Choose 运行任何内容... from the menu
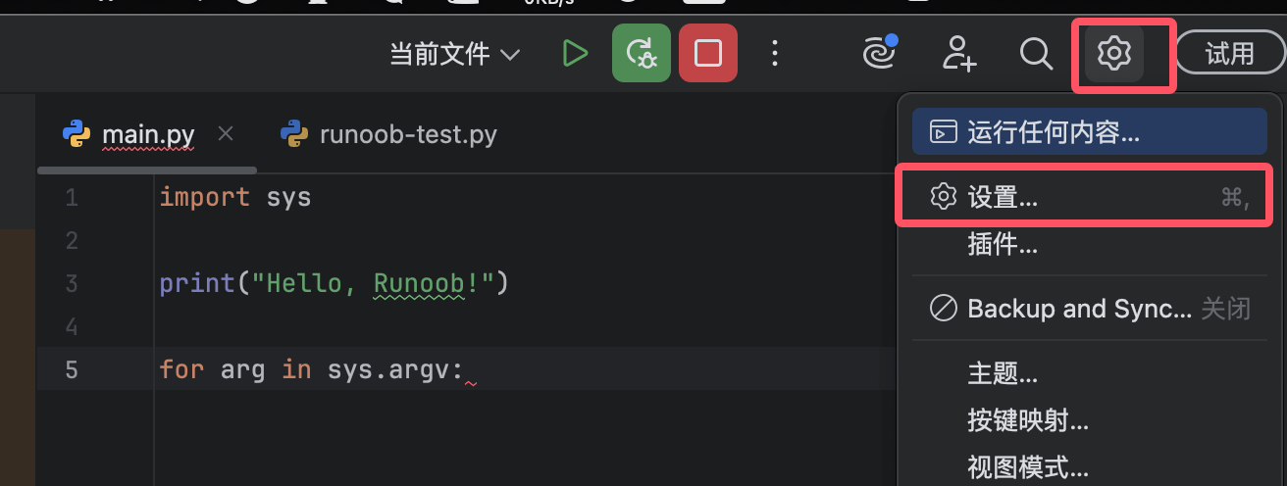 click(1053, 132)
